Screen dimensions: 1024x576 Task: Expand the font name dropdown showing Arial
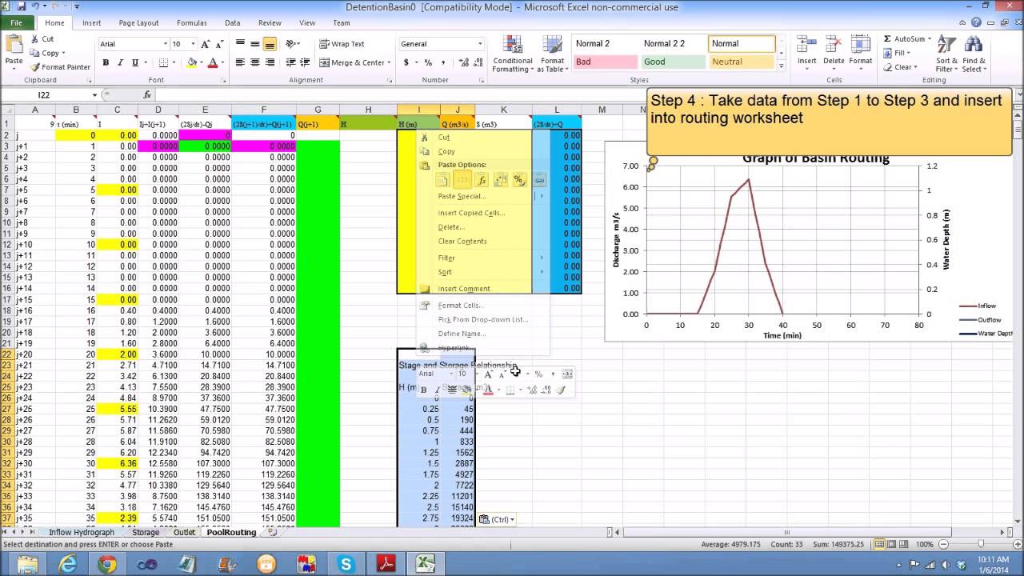pos(166,44)
